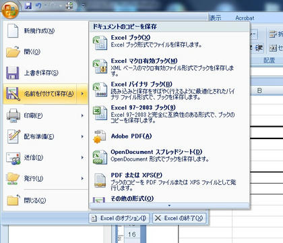Screen dimensions: 283x243
Task: Choose OpenDocument スプレッドシート(D) save format
Action: pos(169,157)
